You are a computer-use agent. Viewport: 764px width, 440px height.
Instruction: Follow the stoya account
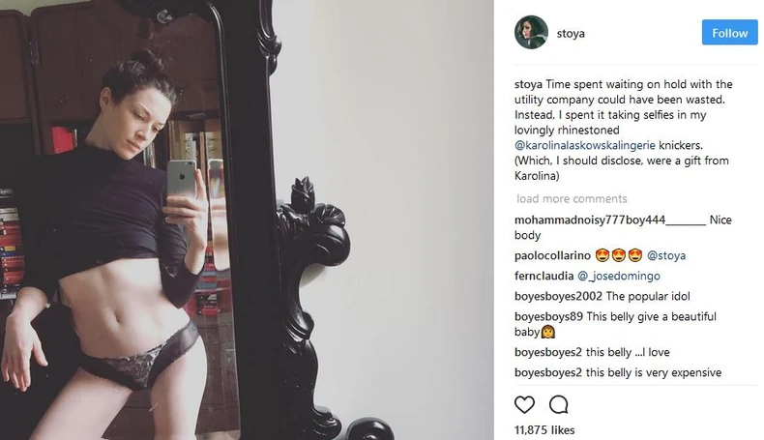pos(729,33)
